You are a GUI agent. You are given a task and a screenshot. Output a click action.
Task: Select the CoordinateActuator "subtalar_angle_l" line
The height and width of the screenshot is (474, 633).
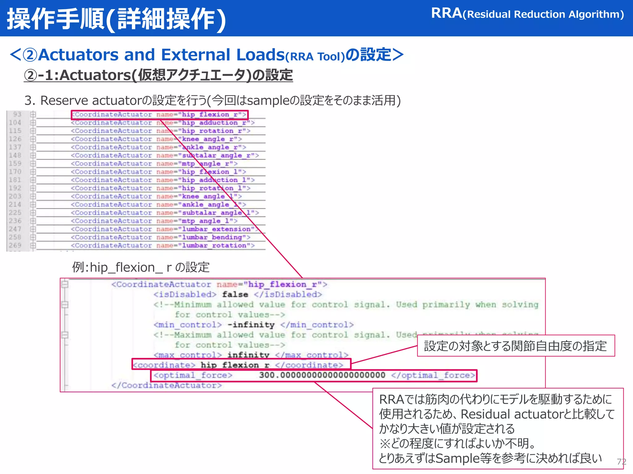pos(165,213)
